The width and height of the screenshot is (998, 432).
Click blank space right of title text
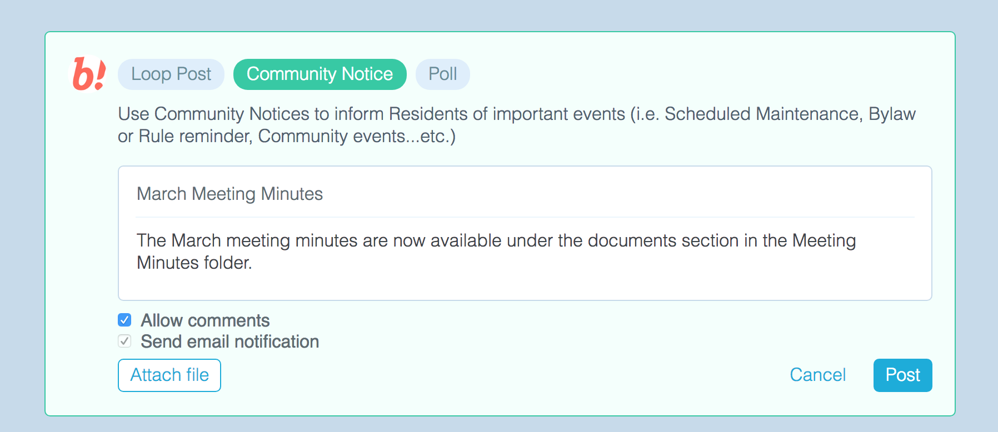611,194
